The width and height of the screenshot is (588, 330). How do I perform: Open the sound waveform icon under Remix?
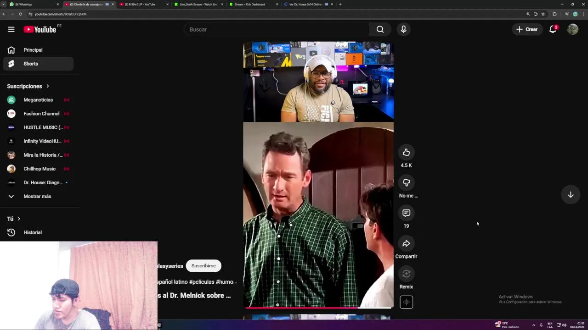pyautogui.click(x=406, y=302)
